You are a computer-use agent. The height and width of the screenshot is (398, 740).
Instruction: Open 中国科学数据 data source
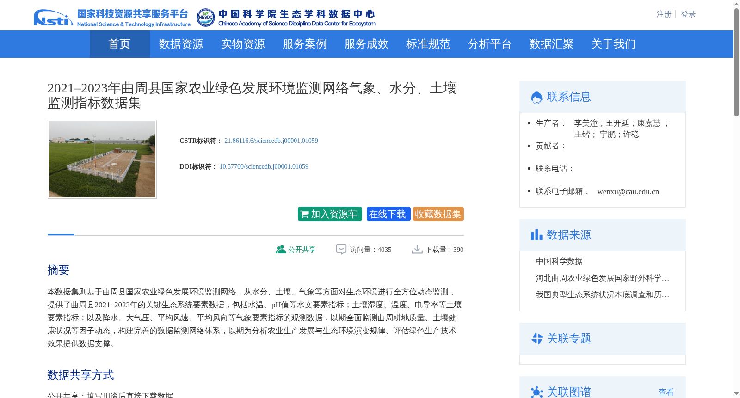(x=559, y=262)
